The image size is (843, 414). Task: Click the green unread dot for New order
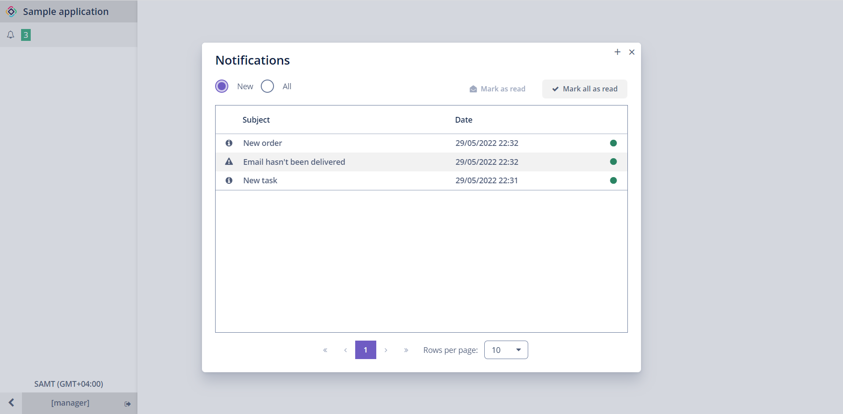tap(613, 143)
